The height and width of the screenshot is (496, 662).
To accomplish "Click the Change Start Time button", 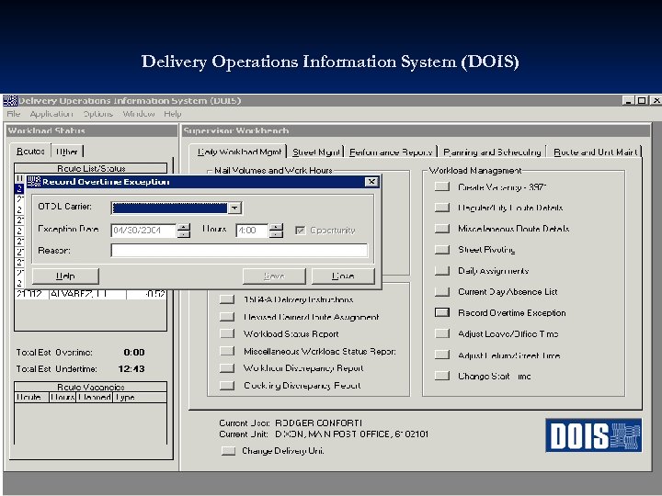I will pyautogui.click(x=442, y=376).
